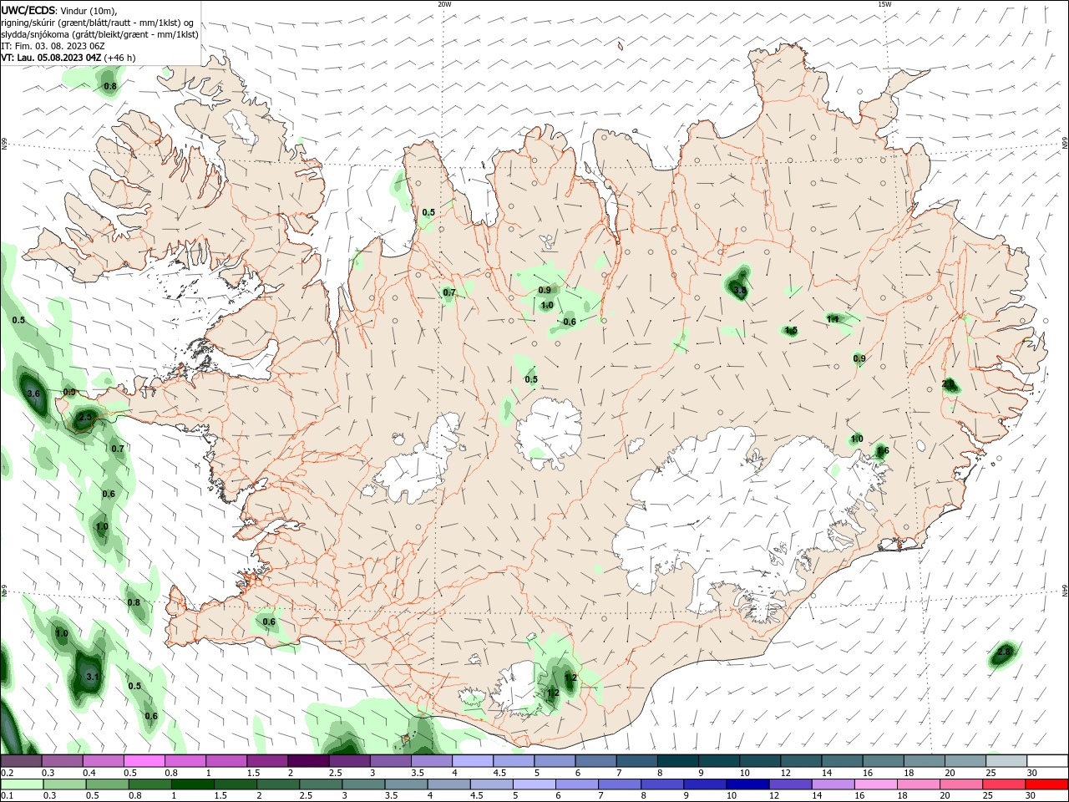This screenshot has width=1069, height=802.
Task: Click the '1.5' precipitation value on the map
Action: (791, 331)
